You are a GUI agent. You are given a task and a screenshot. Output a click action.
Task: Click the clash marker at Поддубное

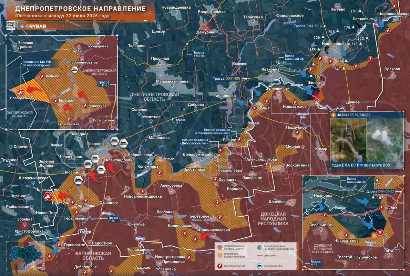click(x=297, y=132)
